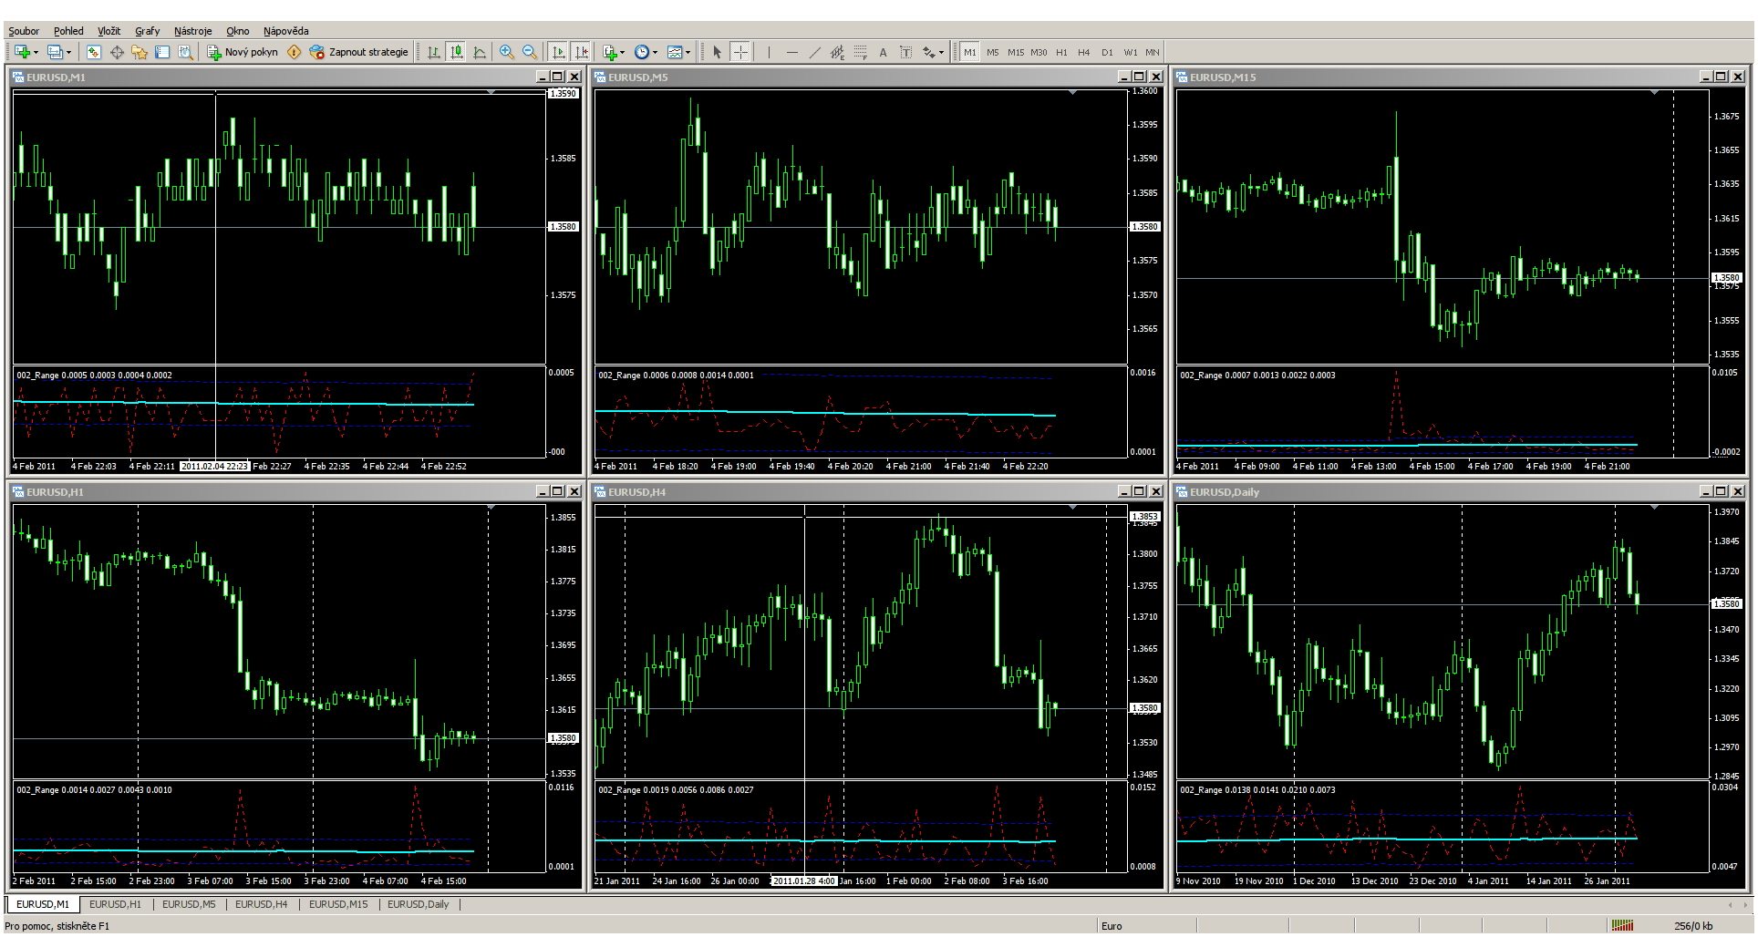The image size is (1758, 937).
Task: Open the Grafy menu
Action: click(148, 31)
